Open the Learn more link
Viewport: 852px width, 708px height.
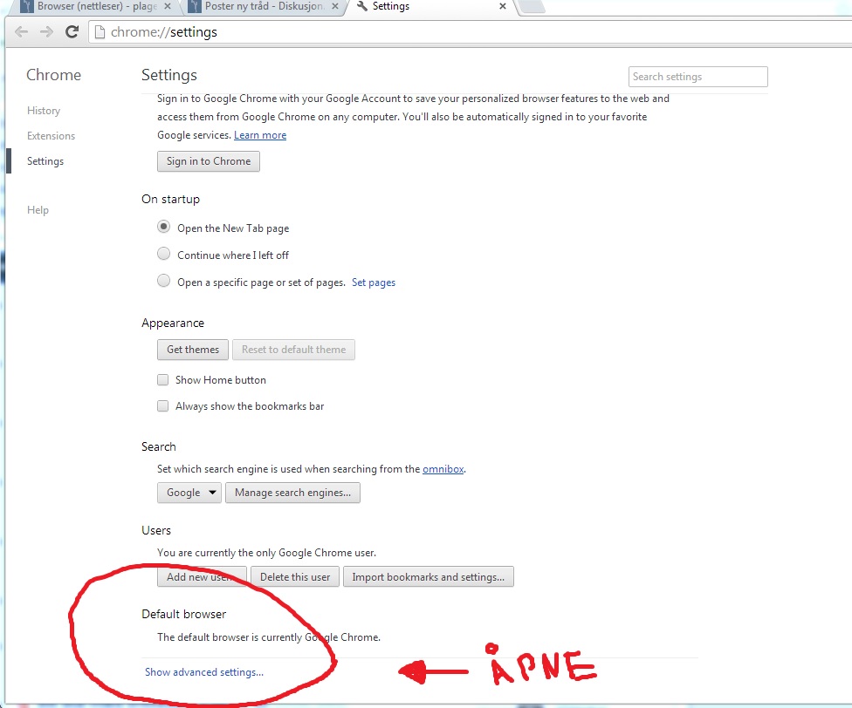[x=260, y=135]
